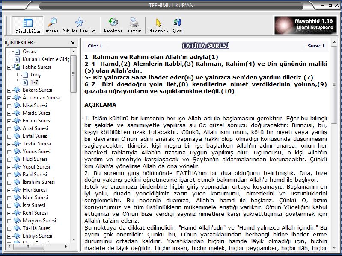This screenshot has width=342, height=256.
Task: Select Nahl Suresi in tree
Action: pyautogui.click(x=35, y=198)
